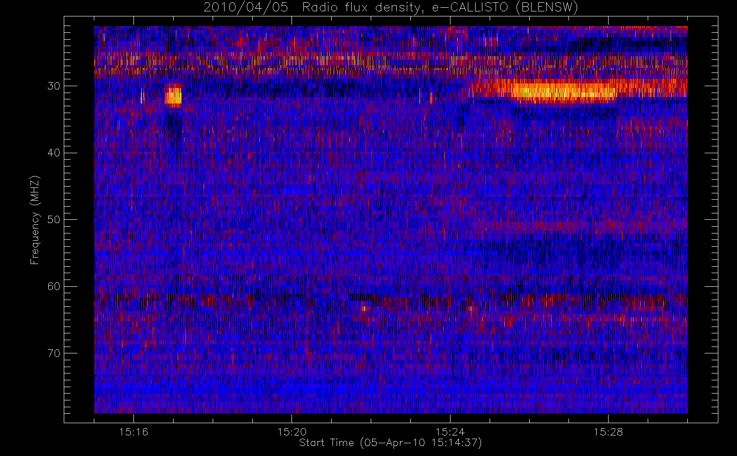Click the 30 MHz frequency tick label
The width and height of the screenshot is (737, 456).
[54, 86]
